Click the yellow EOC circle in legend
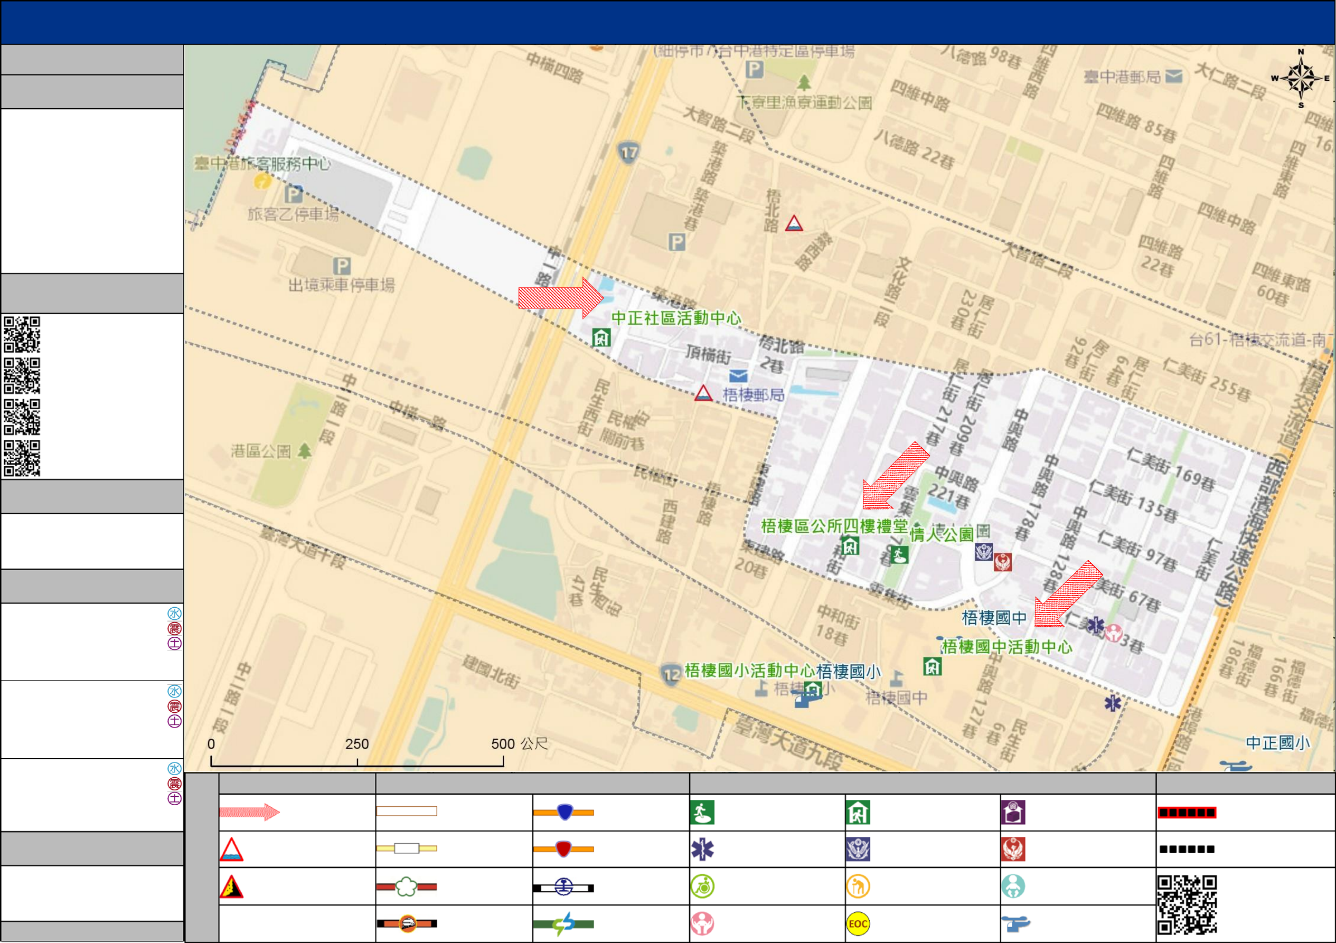The width and height of the screenshot is (1336, 943). tap(858, 924)
